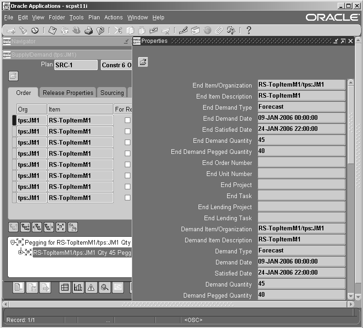This screenshot has width=363, height=328.
Task: Check the For Release box in first row
Action: tap(128, 120)
